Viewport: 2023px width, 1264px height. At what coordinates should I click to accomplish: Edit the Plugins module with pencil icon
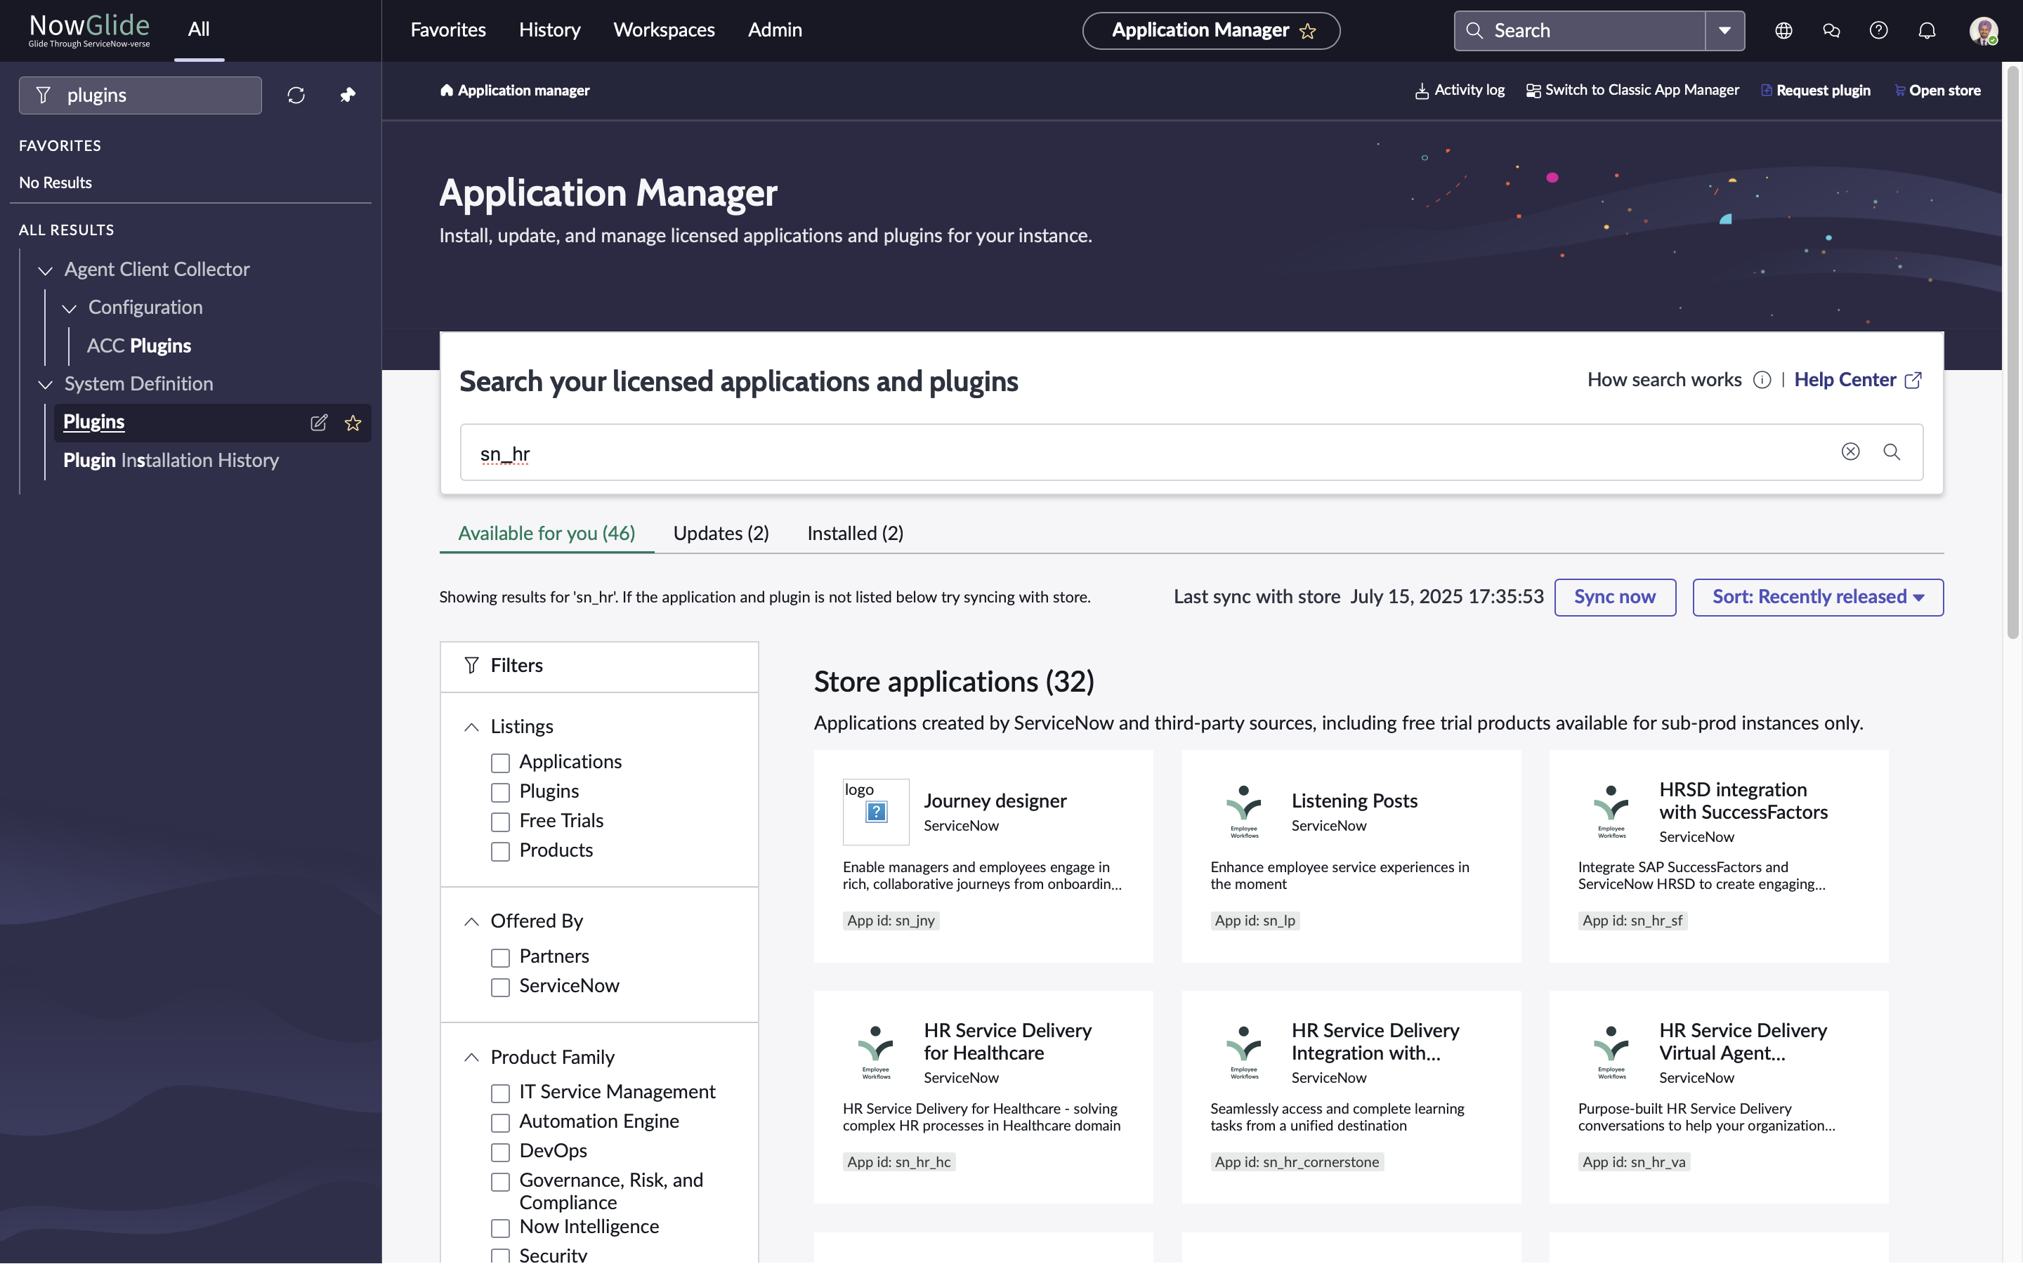click(x=318, y=423)
